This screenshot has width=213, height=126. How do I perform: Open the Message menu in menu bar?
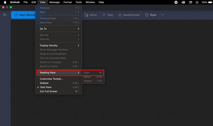click(x=54, y=2)
